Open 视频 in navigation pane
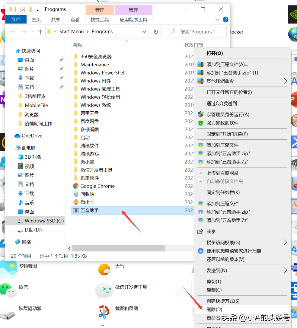This screenshot has height=328, width=297. point(29,166)
